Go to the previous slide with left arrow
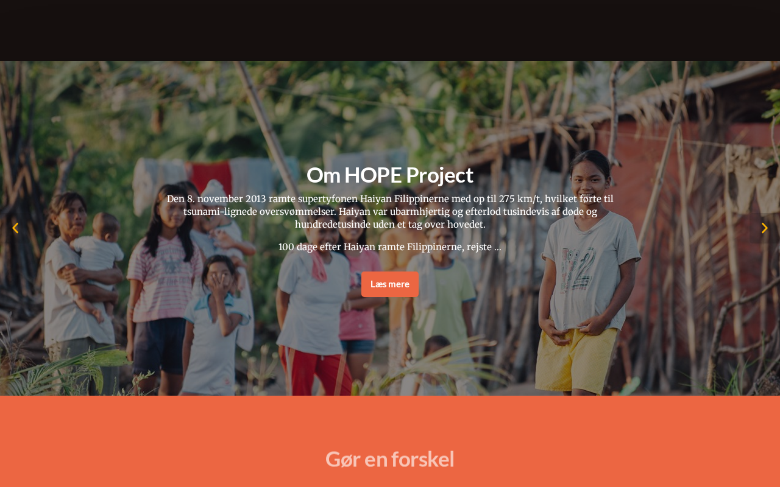 [15, 228]
